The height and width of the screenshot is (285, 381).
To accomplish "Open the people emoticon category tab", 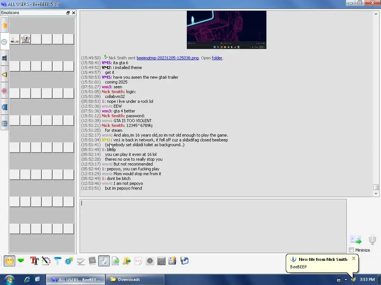I will pyautogui.click(x=5, y=58).
